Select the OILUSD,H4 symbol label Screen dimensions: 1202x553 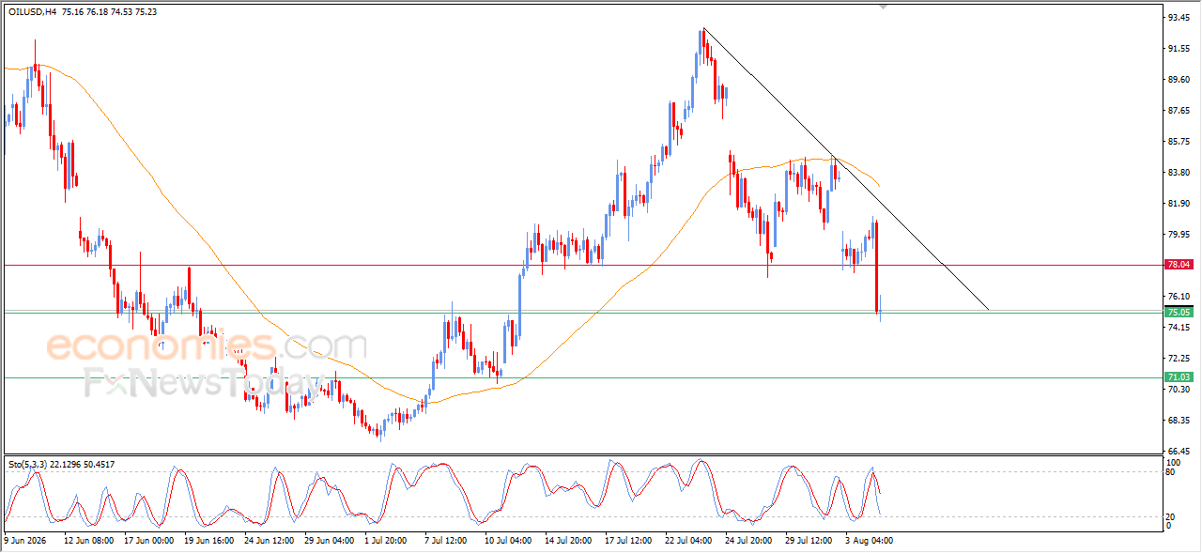32,12
